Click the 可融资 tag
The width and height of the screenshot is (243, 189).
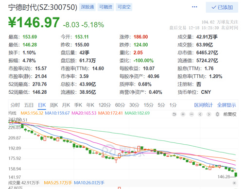pyautogui.click(x=105, y=7)
